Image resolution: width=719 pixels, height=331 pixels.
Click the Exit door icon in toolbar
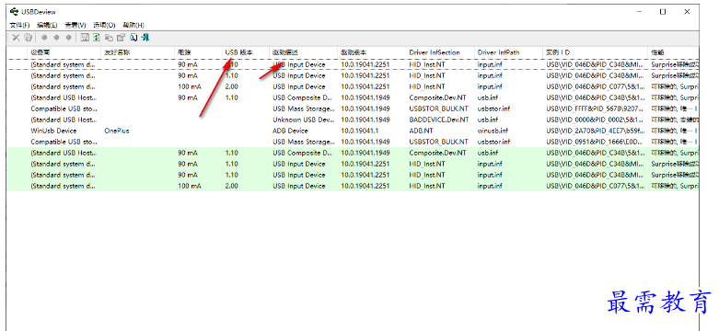click(x=145, y=38)
